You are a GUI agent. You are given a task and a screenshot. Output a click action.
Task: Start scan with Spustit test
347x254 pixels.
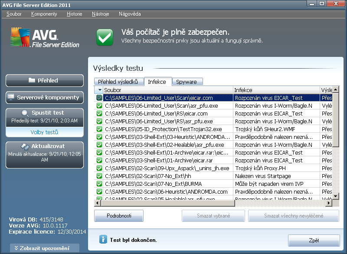(45, 117)
